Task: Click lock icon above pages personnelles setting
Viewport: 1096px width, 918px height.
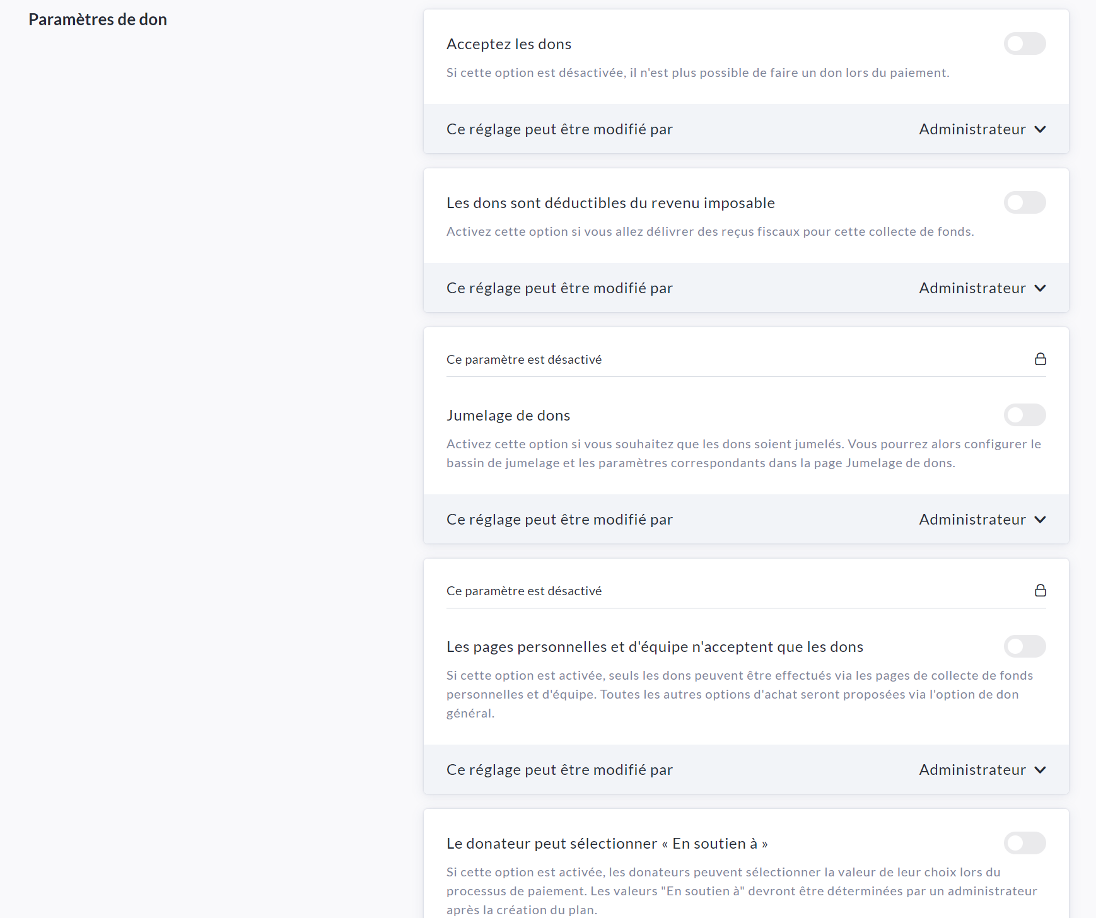Action: point(1040,590)
